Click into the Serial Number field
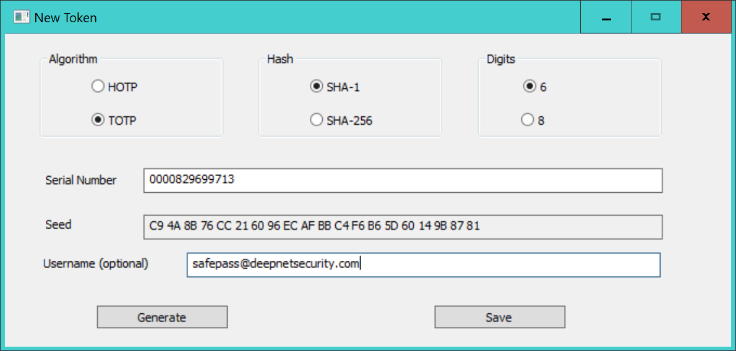This screenshot has width=736, height=351. click(403, 180)
